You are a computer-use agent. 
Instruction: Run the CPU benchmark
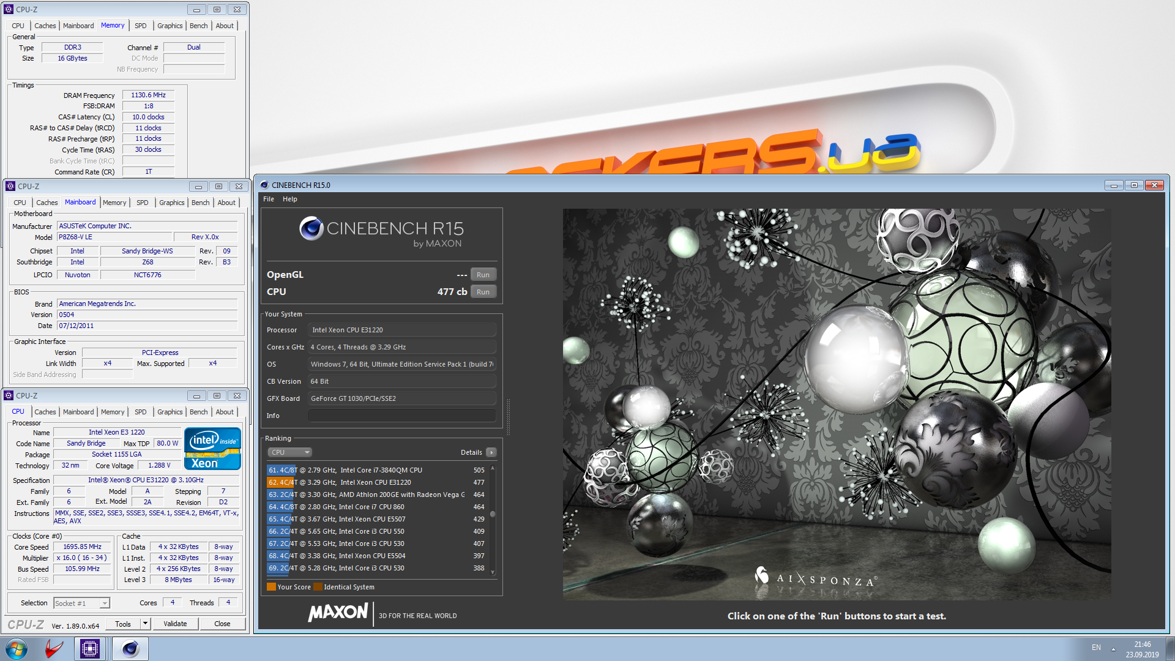pyautogui.click(x=483, y=292)
